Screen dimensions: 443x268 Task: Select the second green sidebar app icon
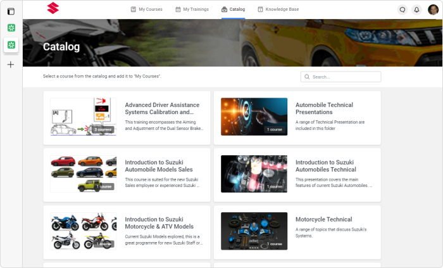[11, 44]
